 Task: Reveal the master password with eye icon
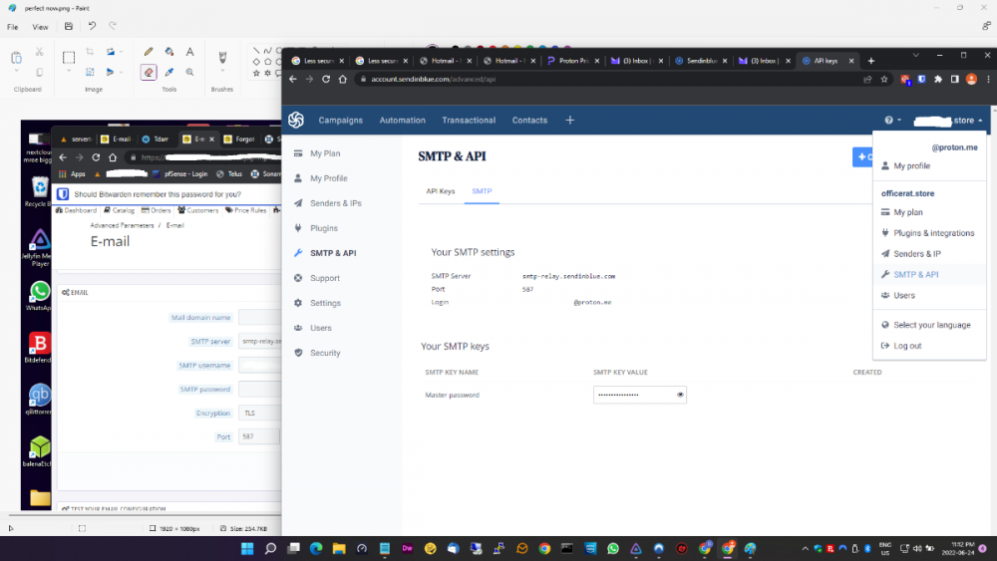[x=680, y=395]
